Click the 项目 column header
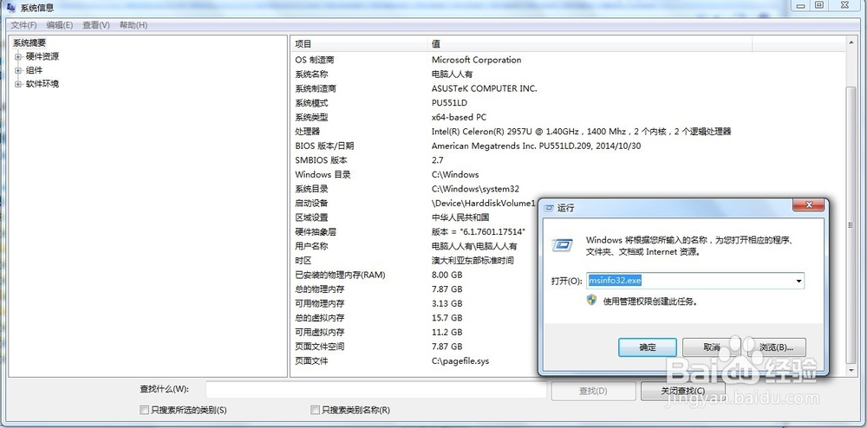 click(360, 44)
